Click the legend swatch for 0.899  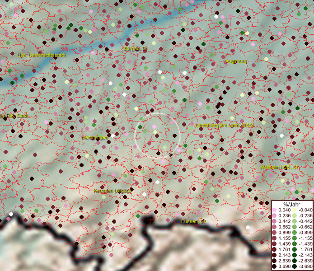click(274, 233)
